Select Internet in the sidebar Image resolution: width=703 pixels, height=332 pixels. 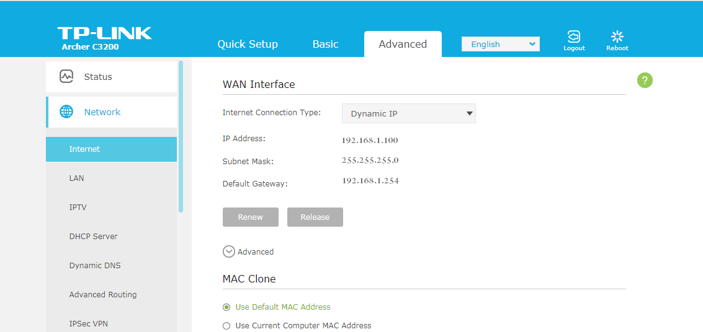(x=111, y=149)
